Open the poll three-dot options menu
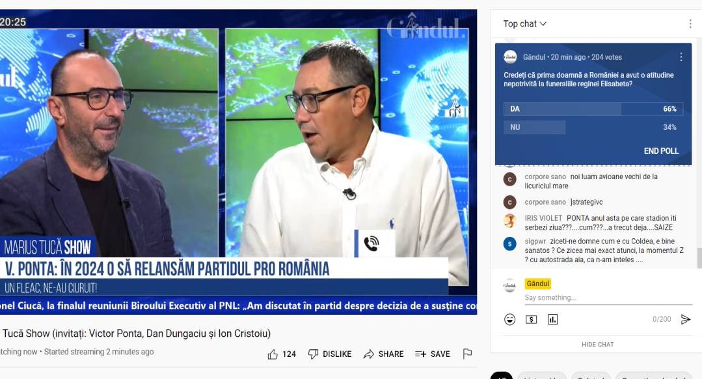This screenshot has width=702, height=379. (681, 56)
